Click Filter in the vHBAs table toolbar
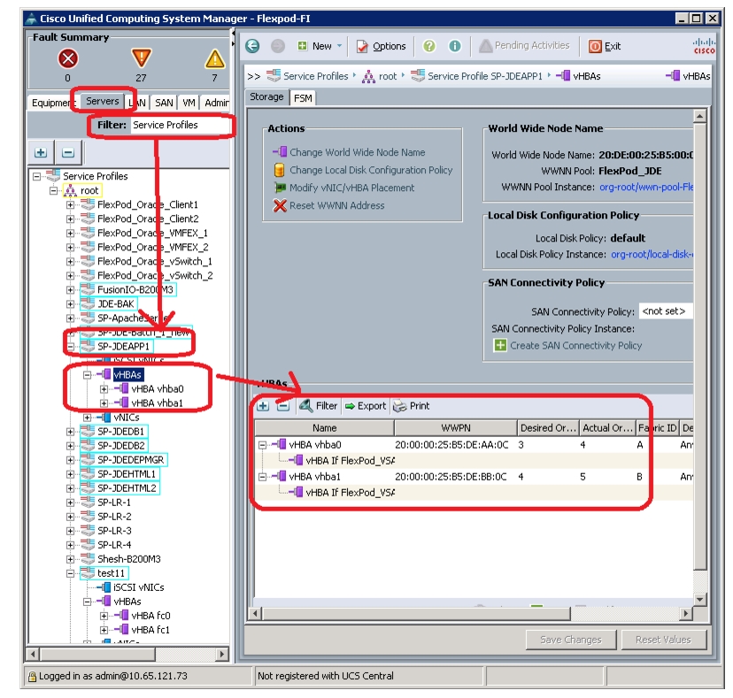The image size is (733, 698). pos(319,406)
